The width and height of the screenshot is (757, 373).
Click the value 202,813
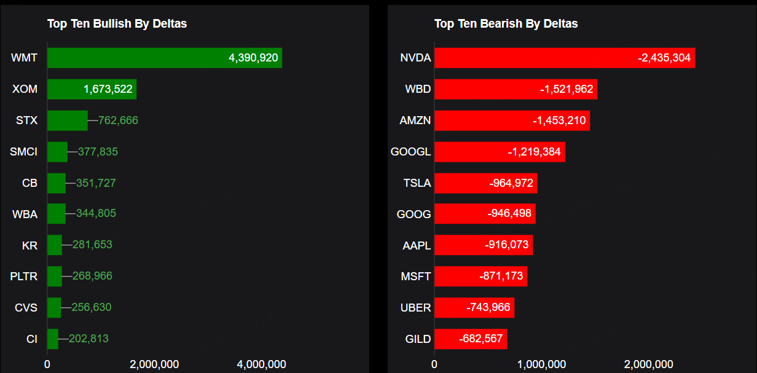tap(88, 339)
